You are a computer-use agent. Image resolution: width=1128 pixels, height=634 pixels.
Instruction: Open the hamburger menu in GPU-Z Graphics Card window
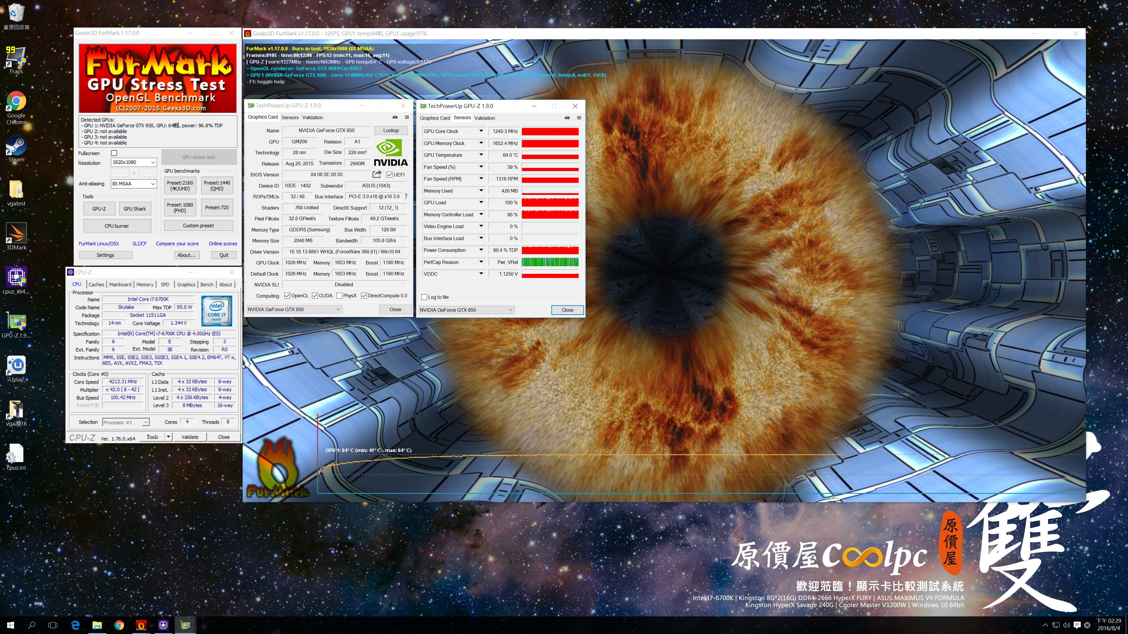coord(407,117)
